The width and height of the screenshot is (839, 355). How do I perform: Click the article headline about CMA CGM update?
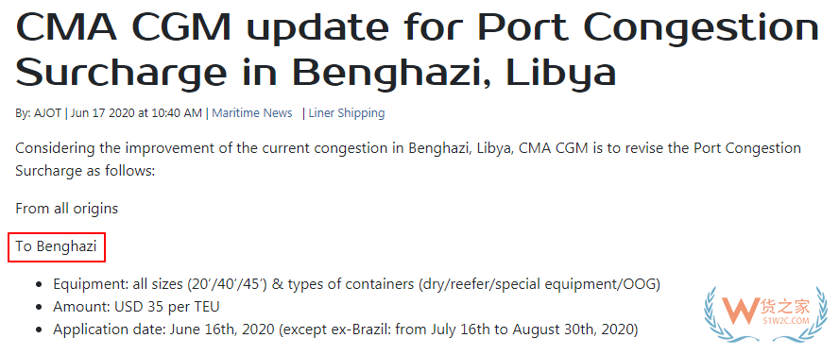[417, 48]
